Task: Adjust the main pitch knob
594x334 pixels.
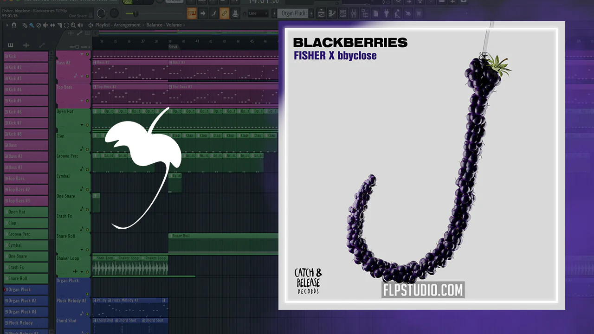Action: coord(114,13)
